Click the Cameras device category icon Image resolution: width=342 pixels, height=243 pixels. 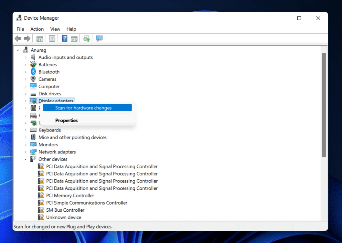[33, 79]
